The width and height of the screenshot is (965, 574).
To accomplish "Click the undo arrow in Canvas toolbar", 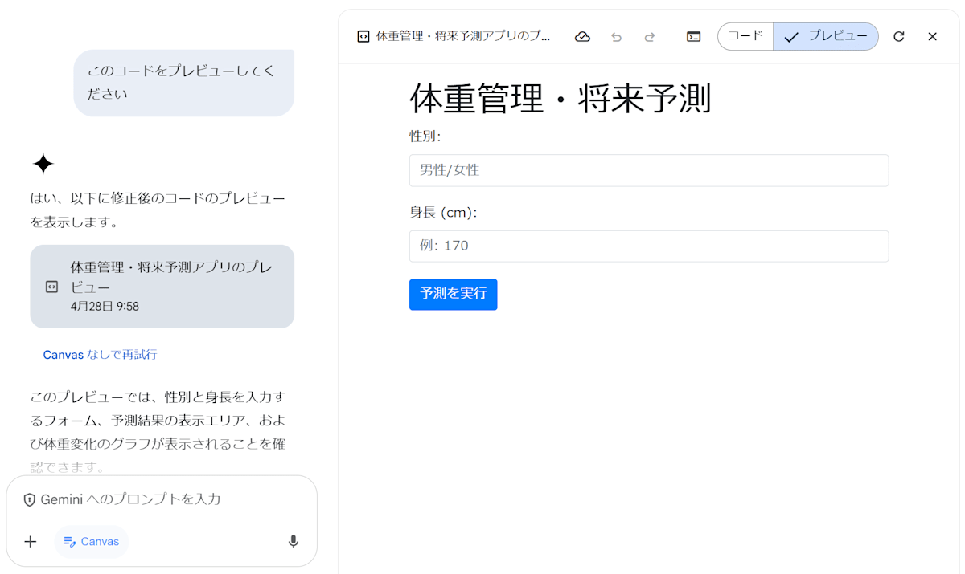I will pos(616,36).
